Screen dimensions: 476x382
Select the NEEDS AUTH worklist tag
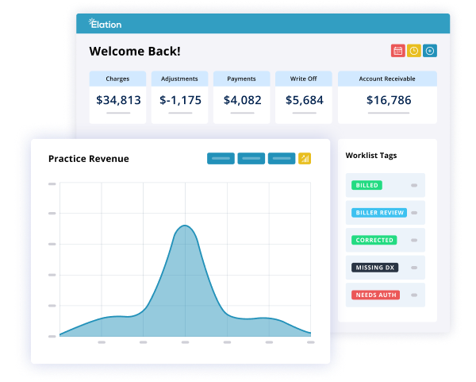(x=375, y=295)
